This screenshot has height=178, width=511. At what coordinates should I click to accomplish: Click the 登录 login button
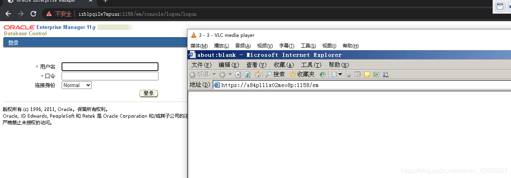click(x=149, y=93)
